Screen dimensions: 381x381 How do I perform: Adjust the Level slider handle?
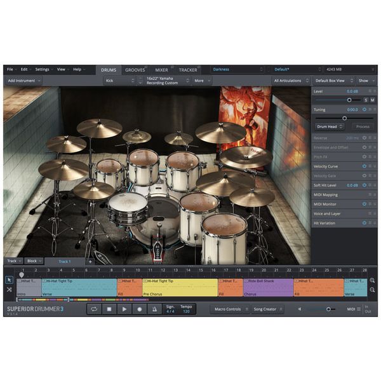point(349,100)
